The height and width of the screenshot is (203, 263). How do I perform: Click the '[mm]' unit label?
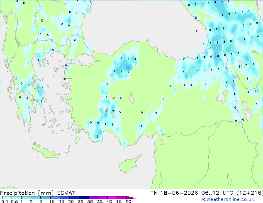[46, 193]
